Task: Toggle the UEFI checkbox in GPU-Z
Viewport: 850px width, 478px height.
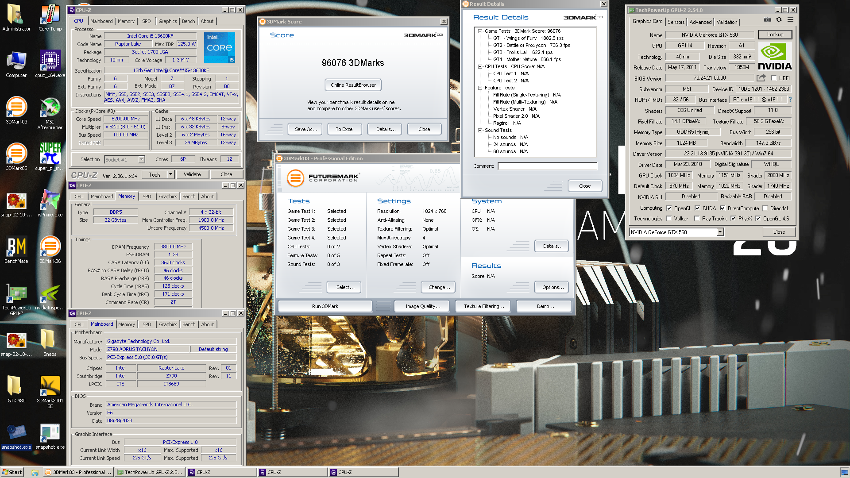Action: [x=774, y=78]
